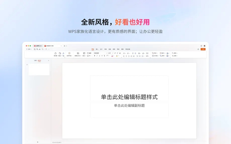231x144 pixels.
Task: Click the shape fill color icon
Action: 167,53
